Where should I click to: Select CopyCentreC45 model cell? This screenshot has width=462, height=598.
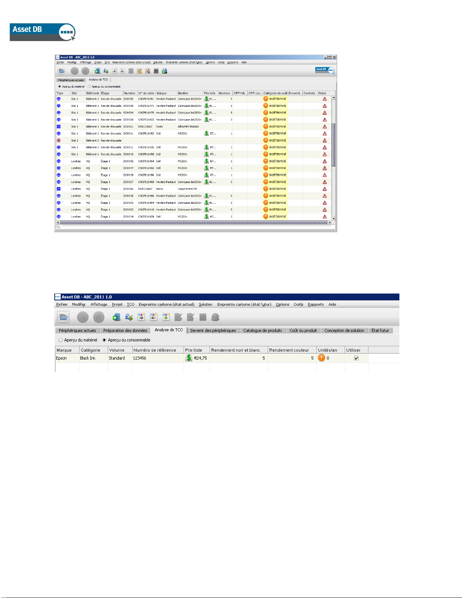point(190,189)
